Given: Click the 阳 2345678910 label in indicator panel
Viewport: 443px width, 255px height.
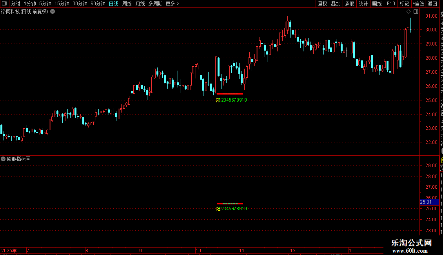Looking at the screenshot, I should (x=231, y=209).
